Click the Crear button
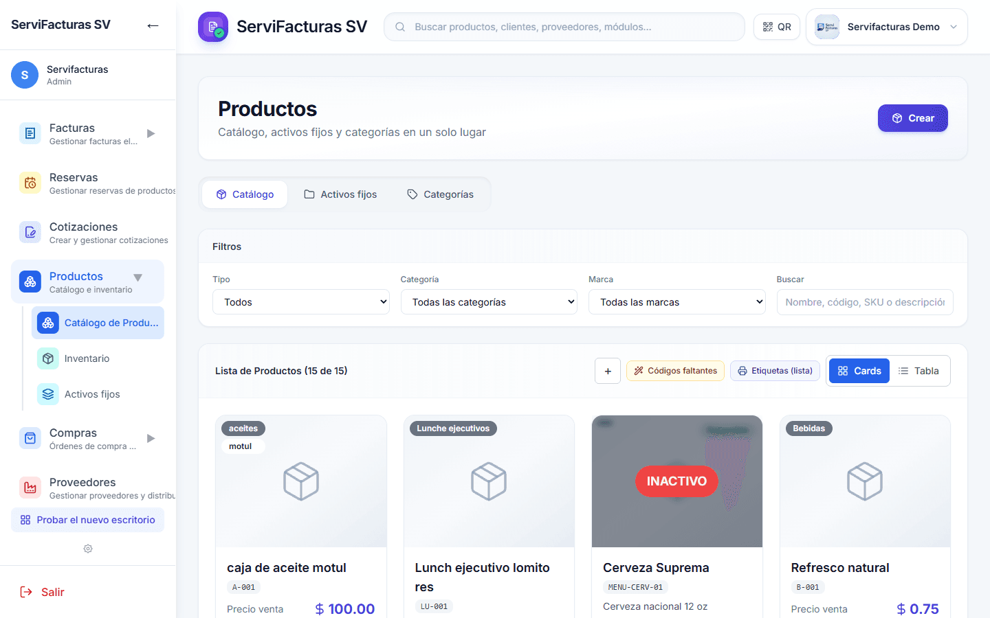This screenshot has height=618, width=990. pyautogui.click(x=913, y=118)
